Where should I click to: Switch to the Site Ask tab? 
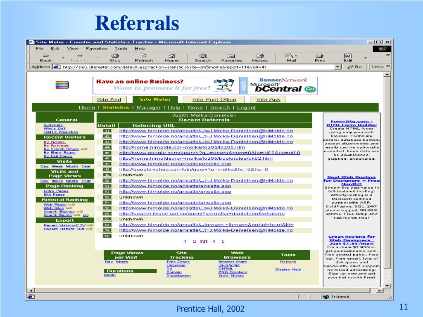(268, 99)
